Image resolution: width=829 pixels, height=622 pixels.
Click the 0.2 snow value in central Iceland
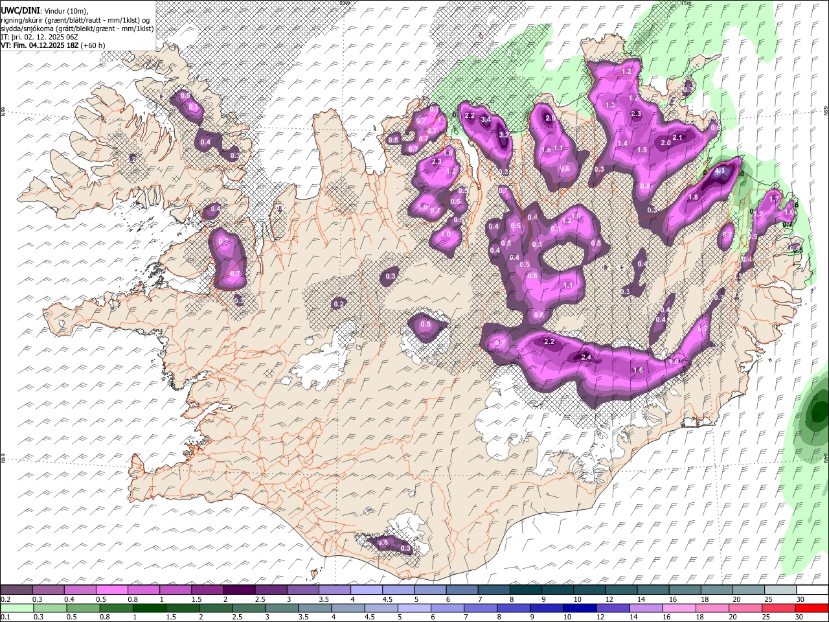click(x=339, y=304)
